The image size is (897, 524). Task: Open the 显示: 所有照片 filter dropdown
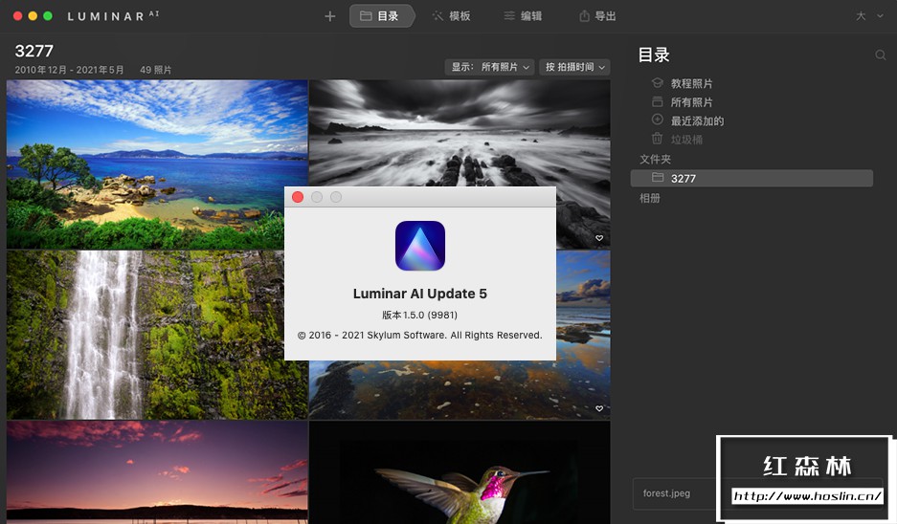[490, 67]
